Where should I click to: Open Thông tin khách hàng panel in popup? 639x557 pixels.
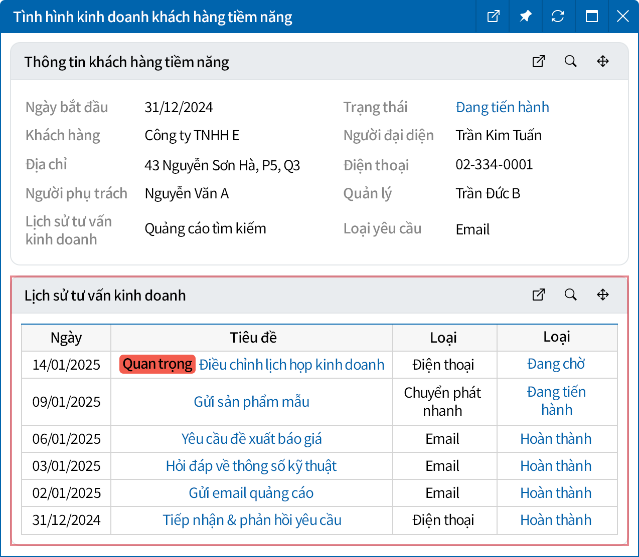[538, 61]
